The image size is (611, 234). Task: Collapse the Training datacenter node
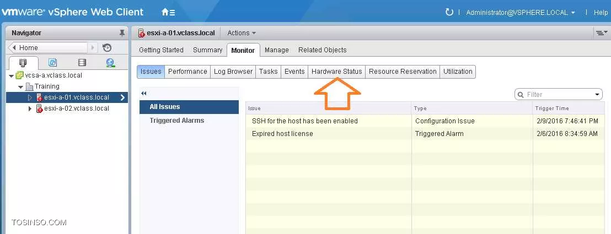[20, 87]
